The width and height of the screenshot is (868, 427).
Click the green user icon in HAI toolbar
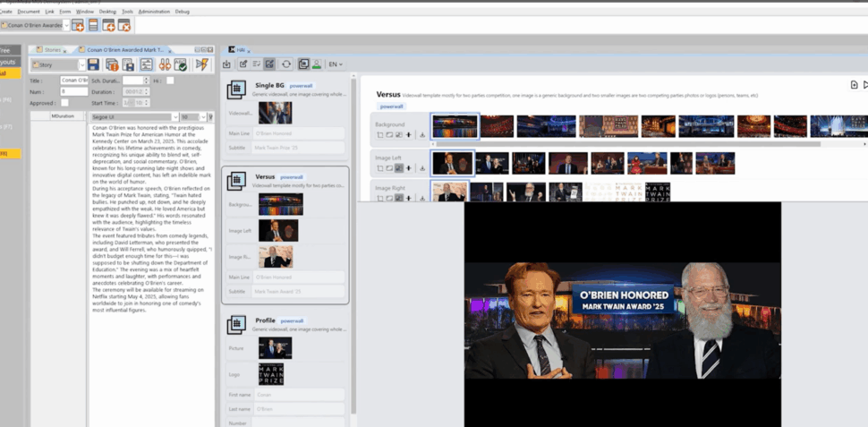[x=317, y=64]
